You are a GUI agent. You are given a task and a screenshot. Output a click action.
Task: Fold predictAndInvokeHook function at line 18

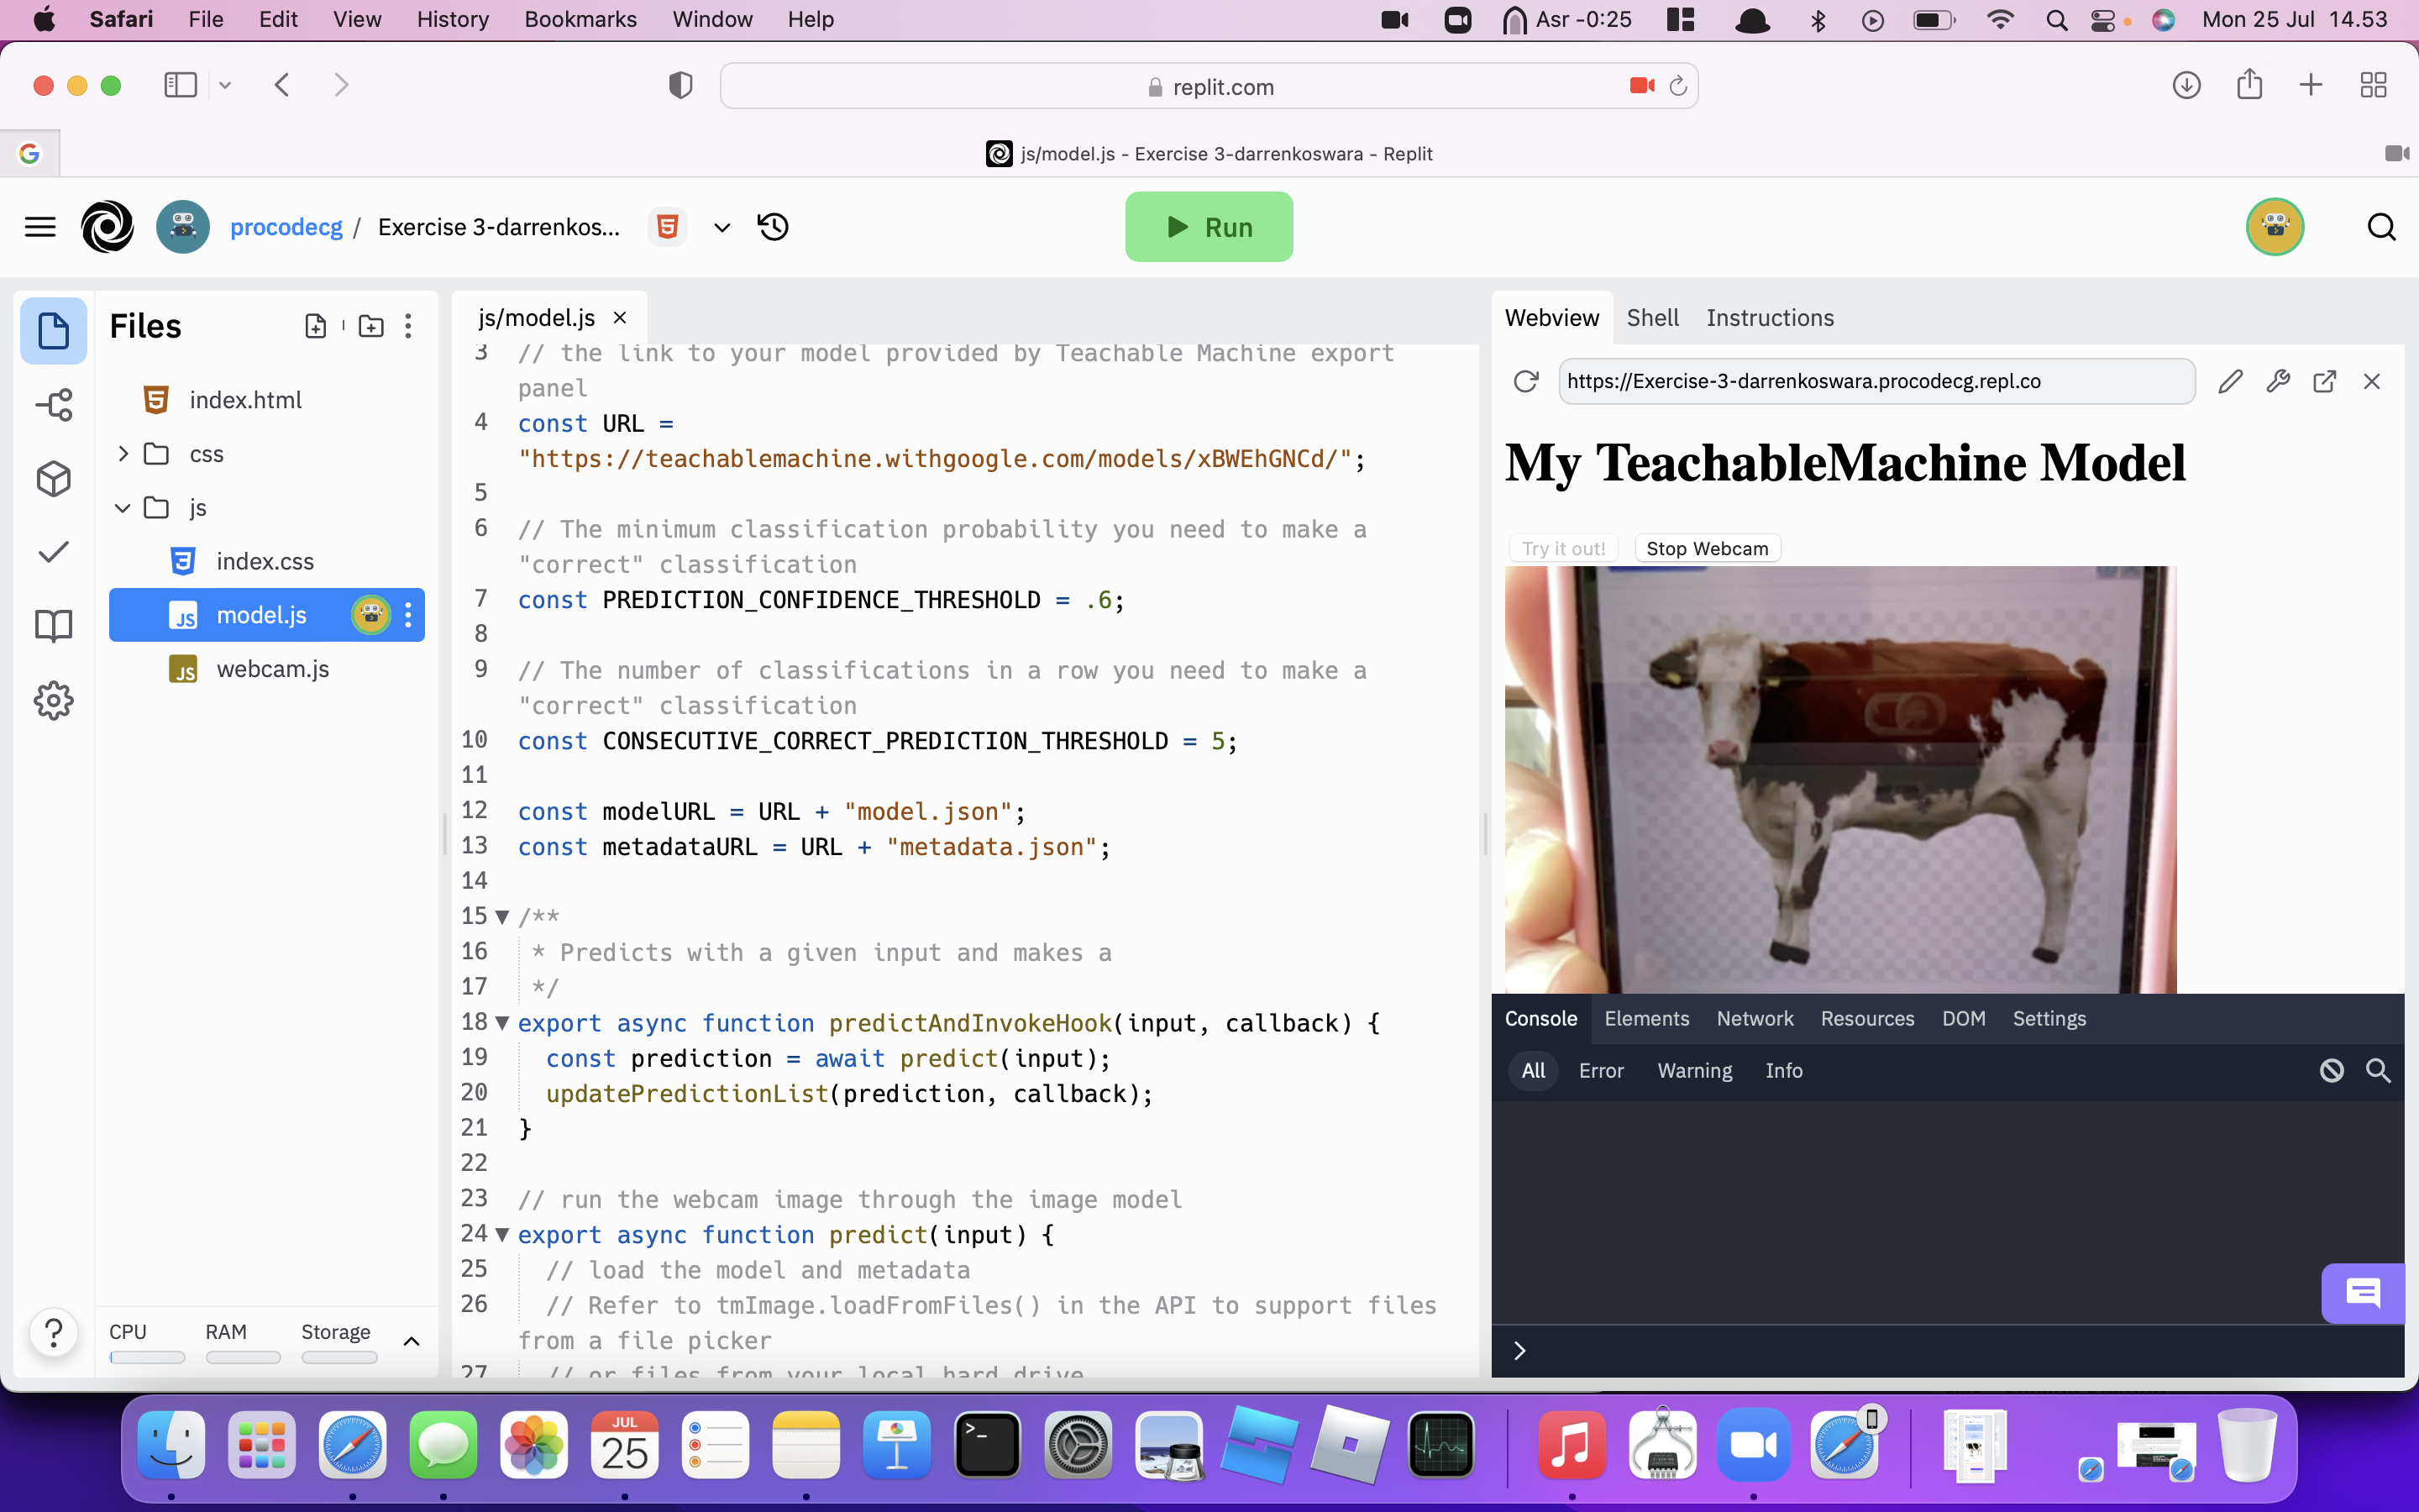[x=501, y=1023]
